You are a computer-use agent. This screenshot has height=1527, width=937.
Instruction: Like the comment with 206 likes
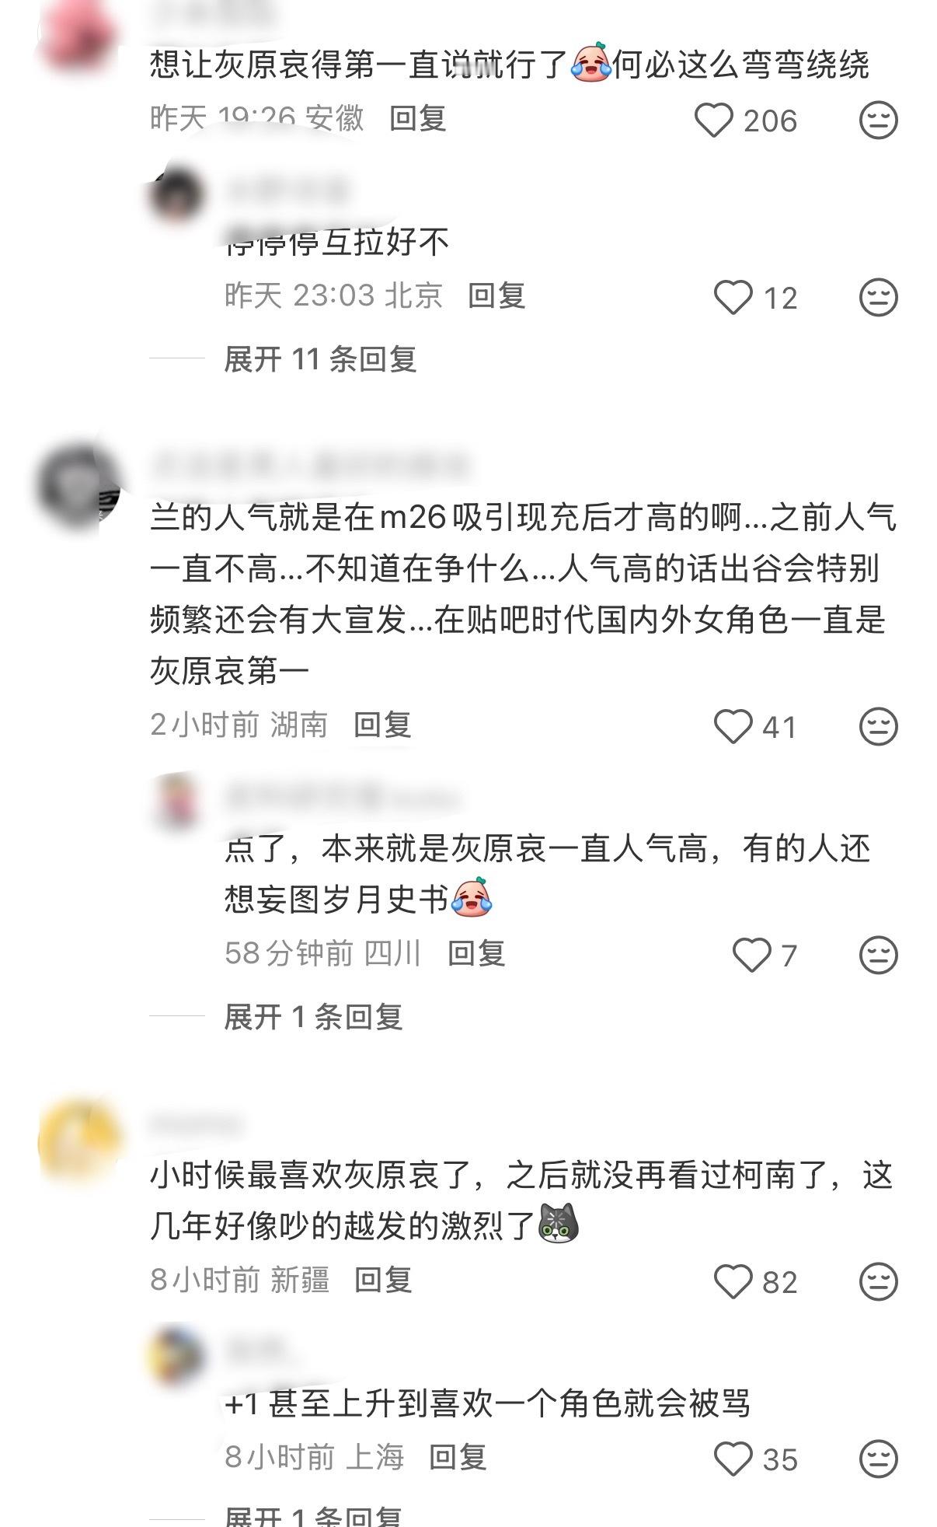point(713,121)
